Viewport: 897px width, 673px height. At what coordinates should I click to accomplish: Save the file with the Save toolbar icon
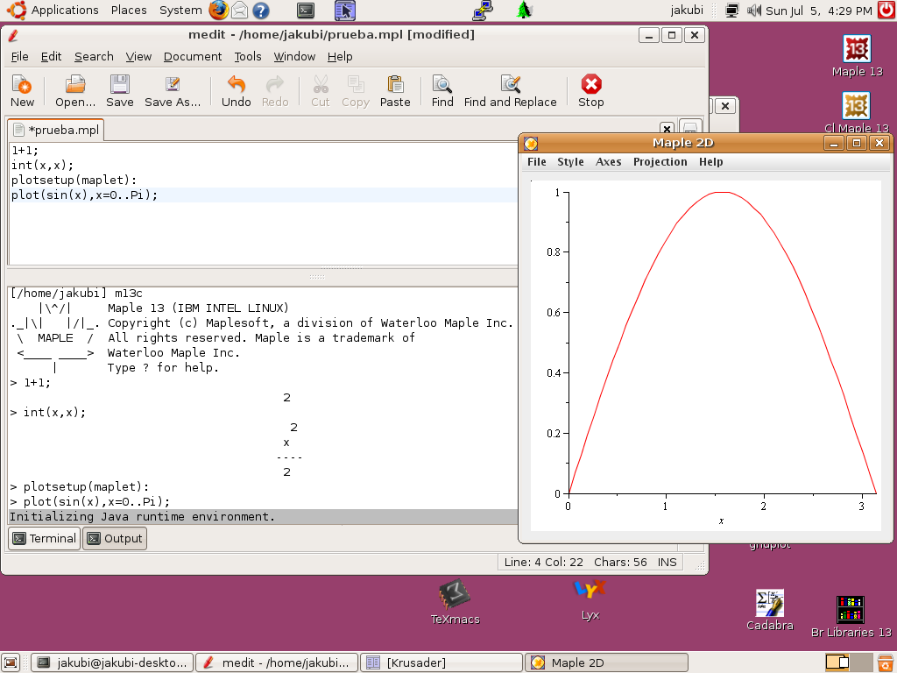[119, 91]
